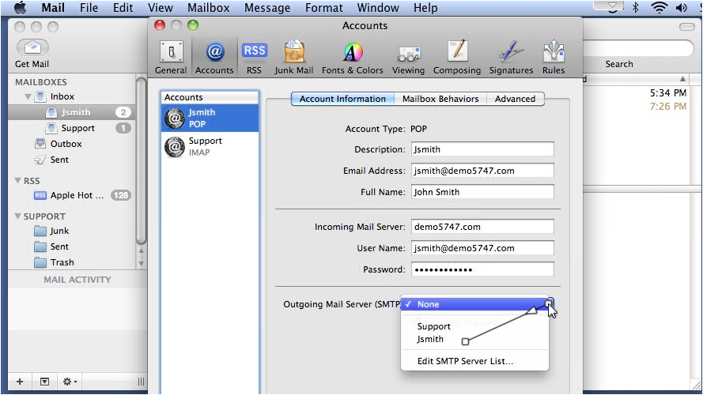This screenshot has width=703, height=395.
Task: Click the User Name field
Action: coord(482,248)
